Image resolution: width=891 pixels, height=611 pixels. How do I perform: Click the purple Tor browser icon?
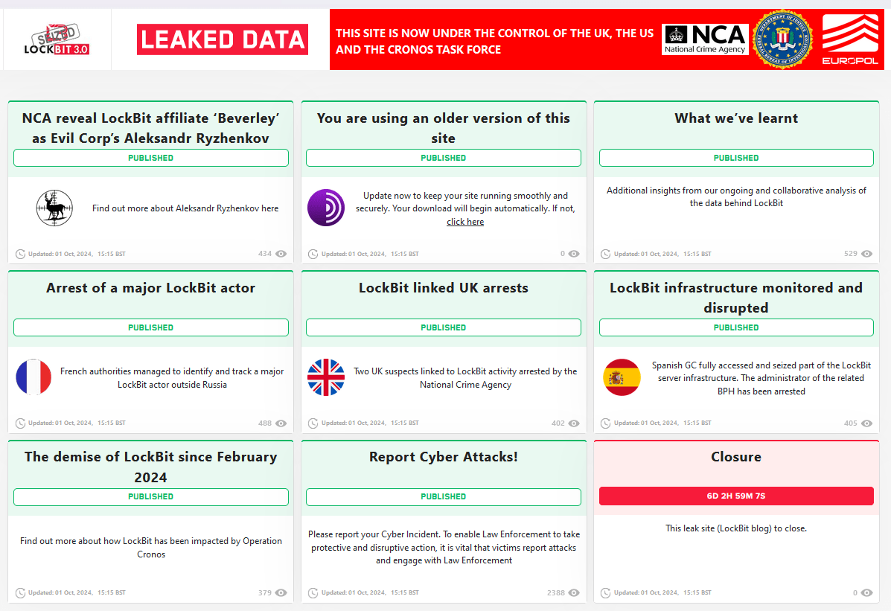326,208
